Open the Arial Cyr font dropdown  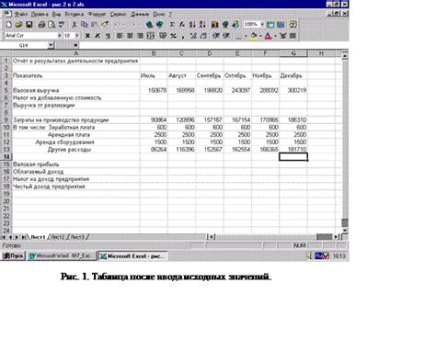[59, 36]
